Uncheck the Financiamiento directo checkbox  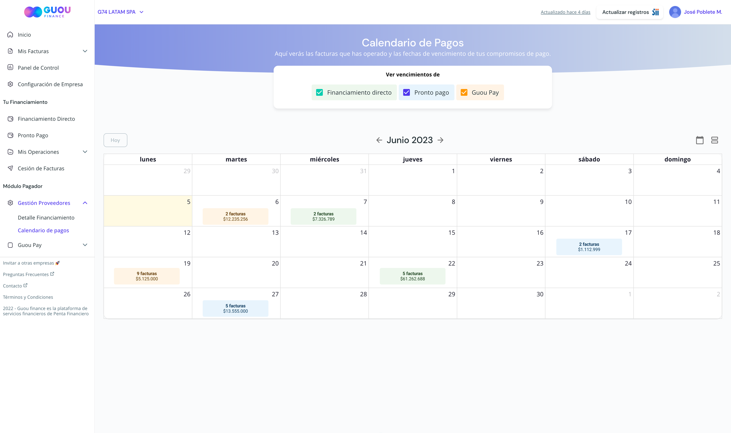click(x=320, y=92)
